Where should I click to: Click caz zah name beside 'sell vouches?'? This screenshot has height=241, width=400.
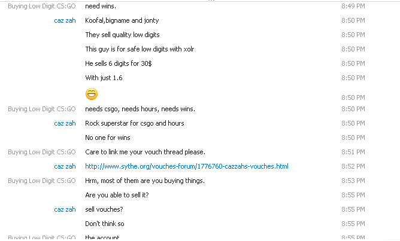65,210
